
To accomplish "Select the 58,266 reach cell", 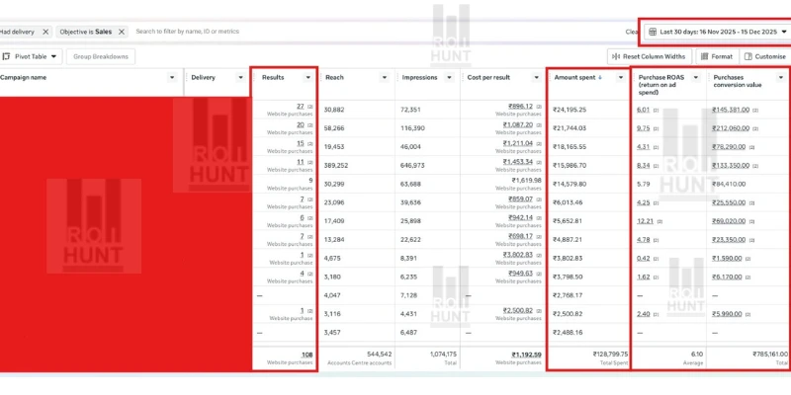I will pos(334,128).
